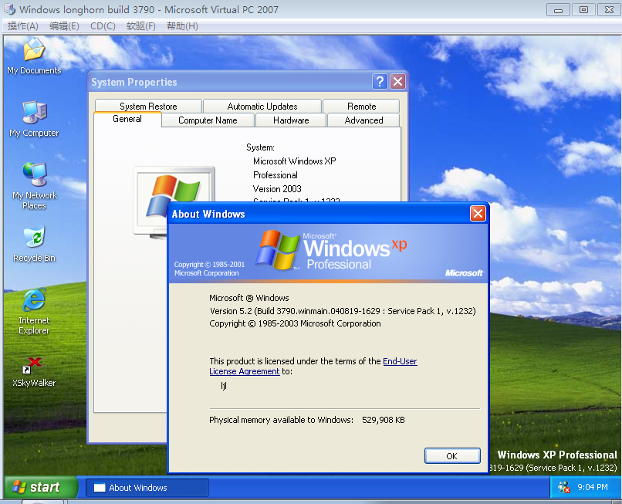Open the End-User License Agreement link
This screenshot has width=622, height=504.
pos(400,361)
